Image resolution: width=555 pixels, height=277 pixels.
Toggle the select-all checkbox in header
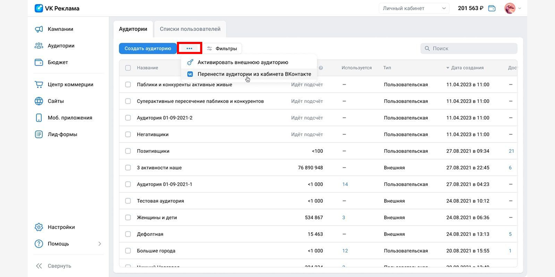pyautogui.click(x=128, y=68)
